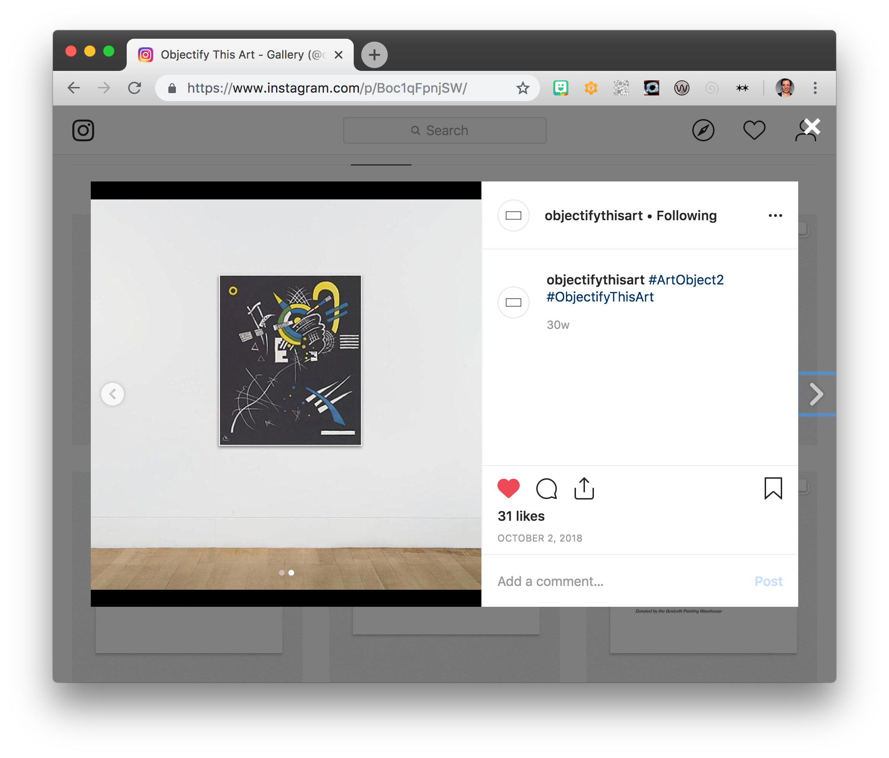This screenshot has width=889, height=758.
Task: Reload the page with the refresh icon
Action: [135, 88]
